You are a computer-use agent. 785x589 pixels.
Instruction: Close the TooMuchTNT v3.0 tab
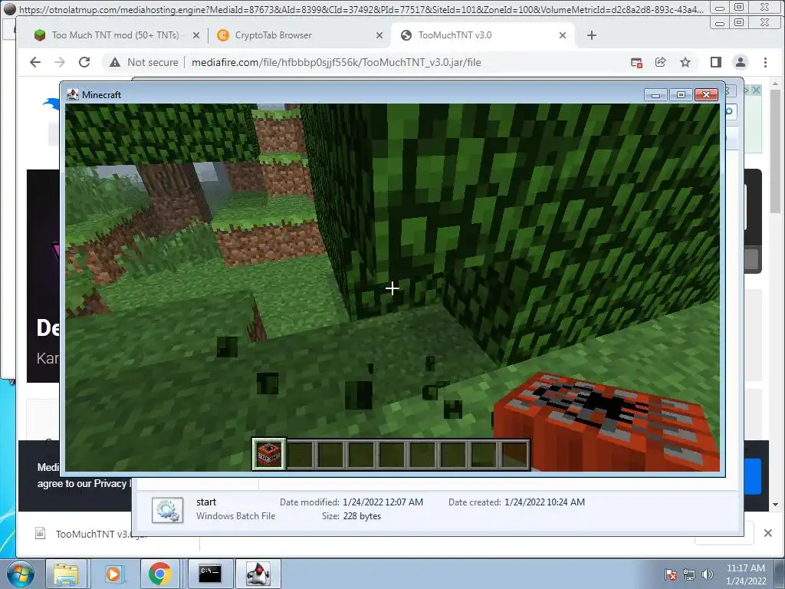click(x=562, y=35)
